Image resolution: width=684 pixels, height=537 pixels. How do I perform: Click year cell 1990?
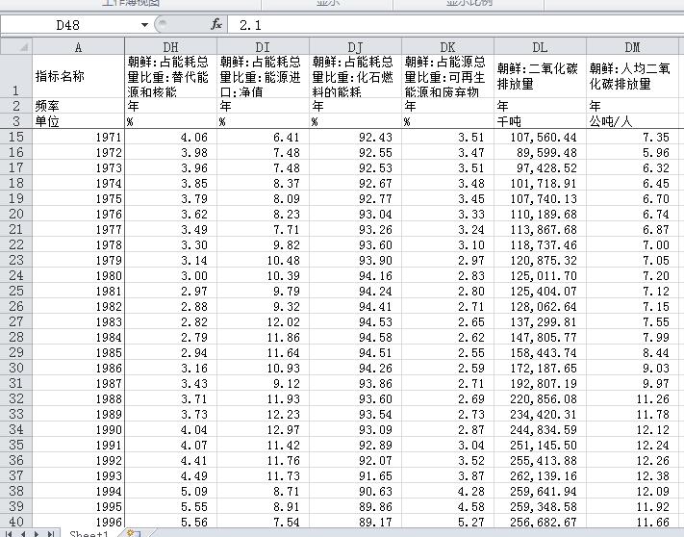(79, 429)
